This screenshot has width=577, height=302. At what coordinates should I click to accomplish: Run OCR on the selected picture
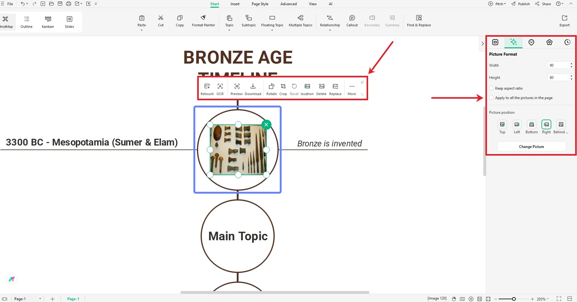pos(220,89)
